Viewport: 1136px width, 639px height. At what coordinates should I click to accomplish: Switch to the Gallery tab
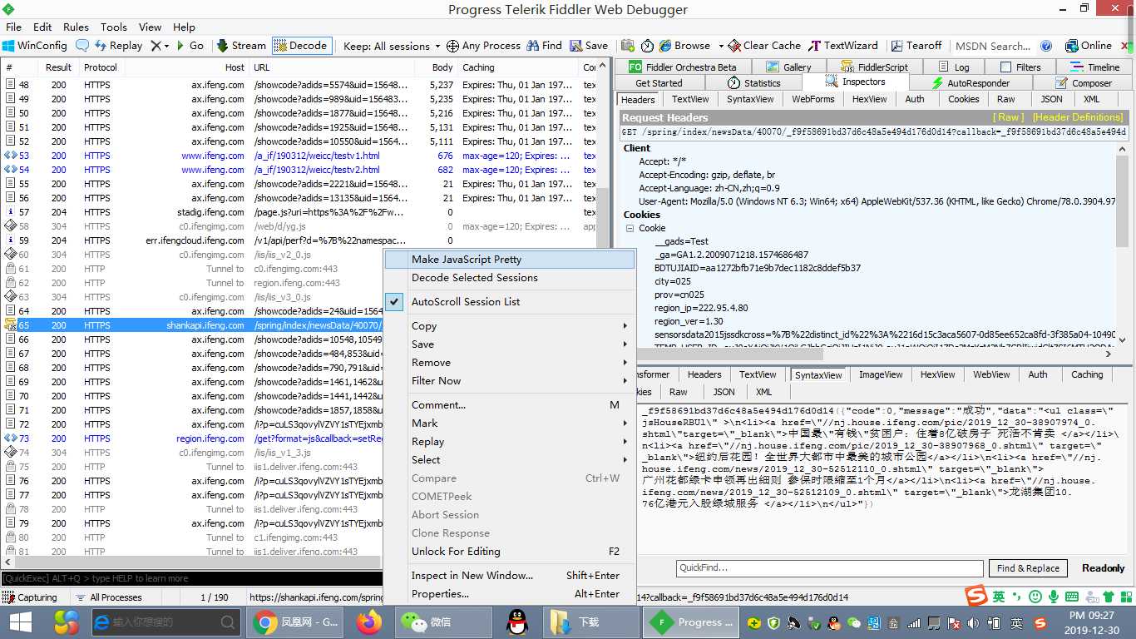788,67
